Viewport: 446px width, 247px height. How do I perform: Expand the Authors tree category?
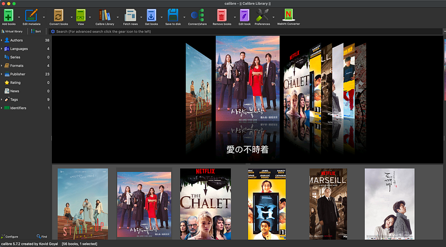coord(2,40)
